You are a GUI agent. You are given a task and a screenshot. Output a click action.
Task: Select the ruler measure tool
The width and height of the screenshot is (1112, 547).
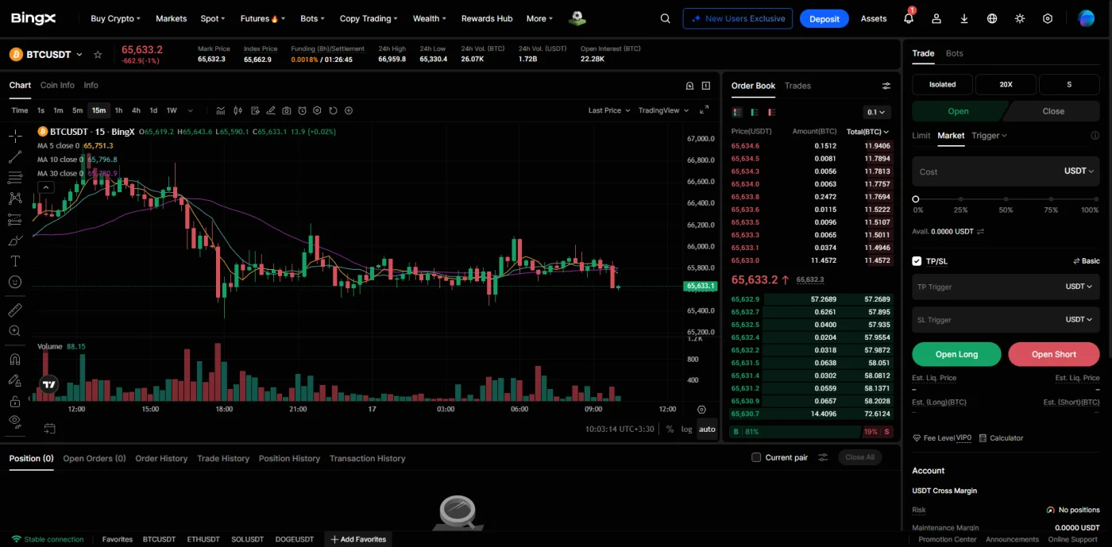(15, 310)
